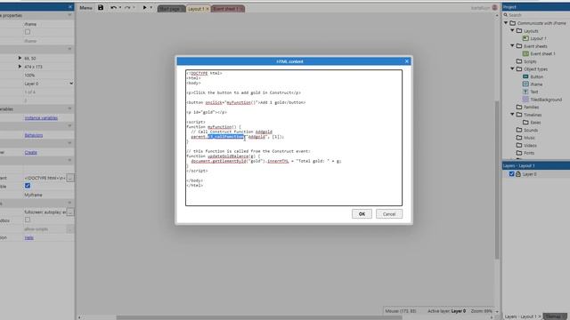The height and width of the screenshot is (320, 570).
Task: Click OK in the HTML content dialog
Action: click(x=362, y=214)
